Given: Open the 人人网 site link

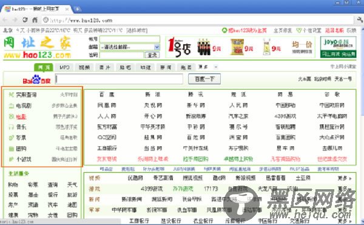Looking at the screenshot, I should tap(107, 116).
